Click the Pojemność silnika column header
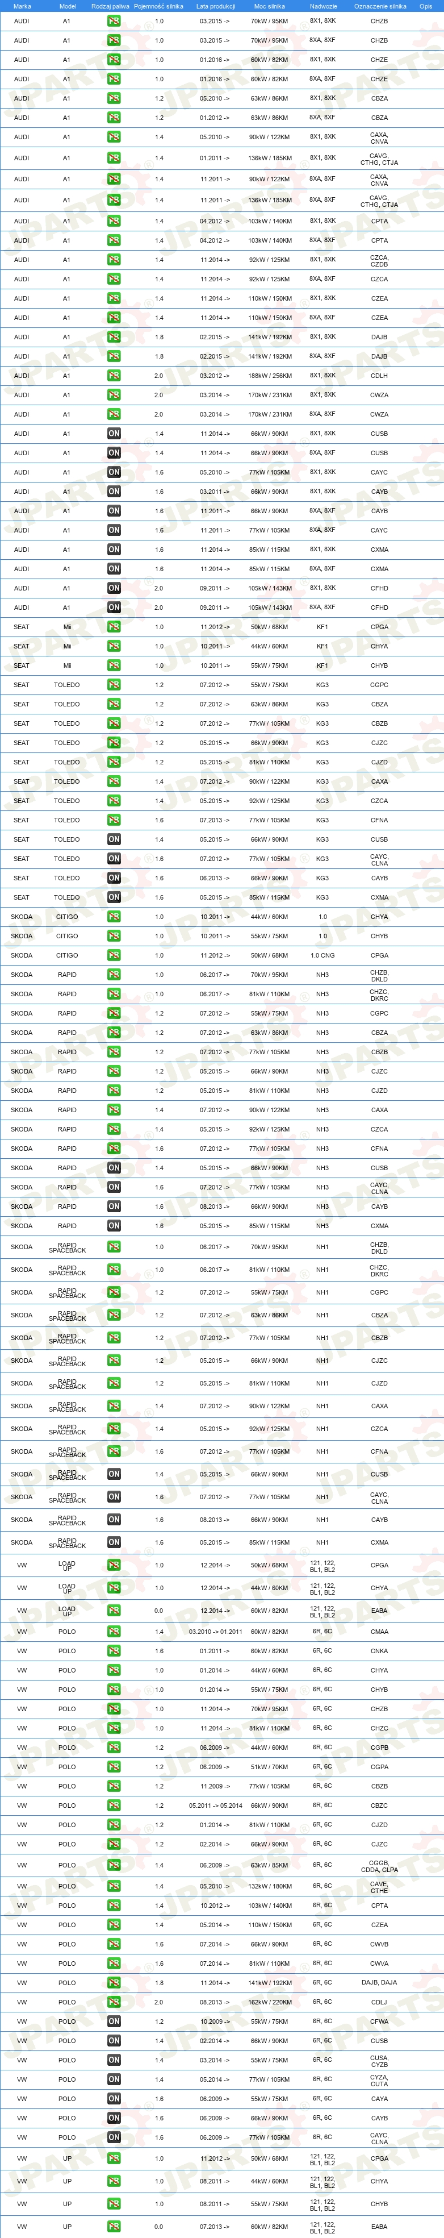Screen dimensions: 444x2238 pyautogui.click(x=159, y=6)
